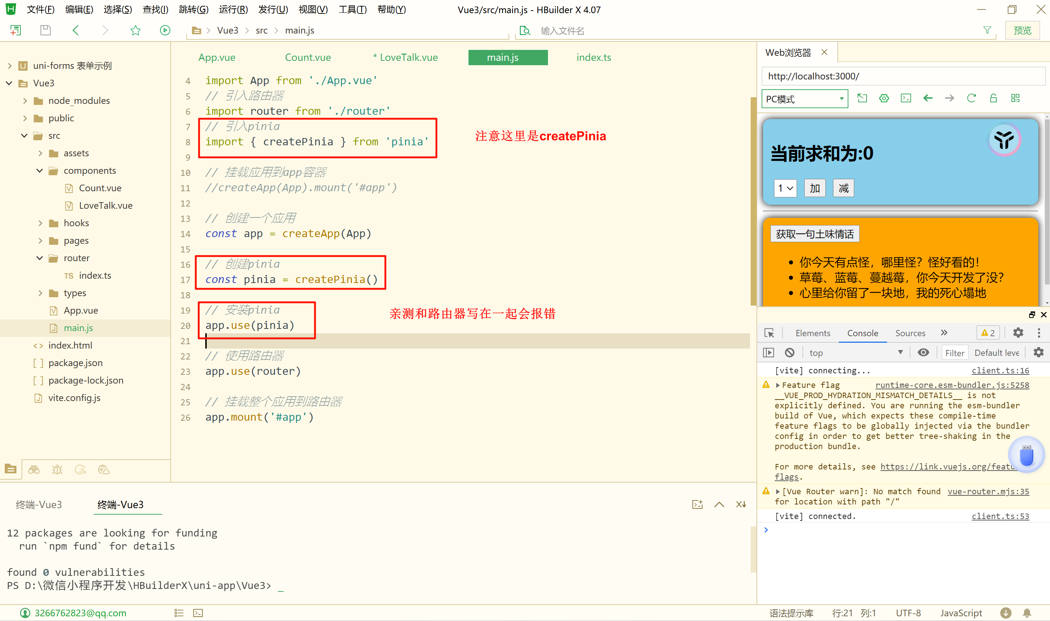
Task: Open the PC模式 device mode dropdown
Action: [x=804, y=99]
